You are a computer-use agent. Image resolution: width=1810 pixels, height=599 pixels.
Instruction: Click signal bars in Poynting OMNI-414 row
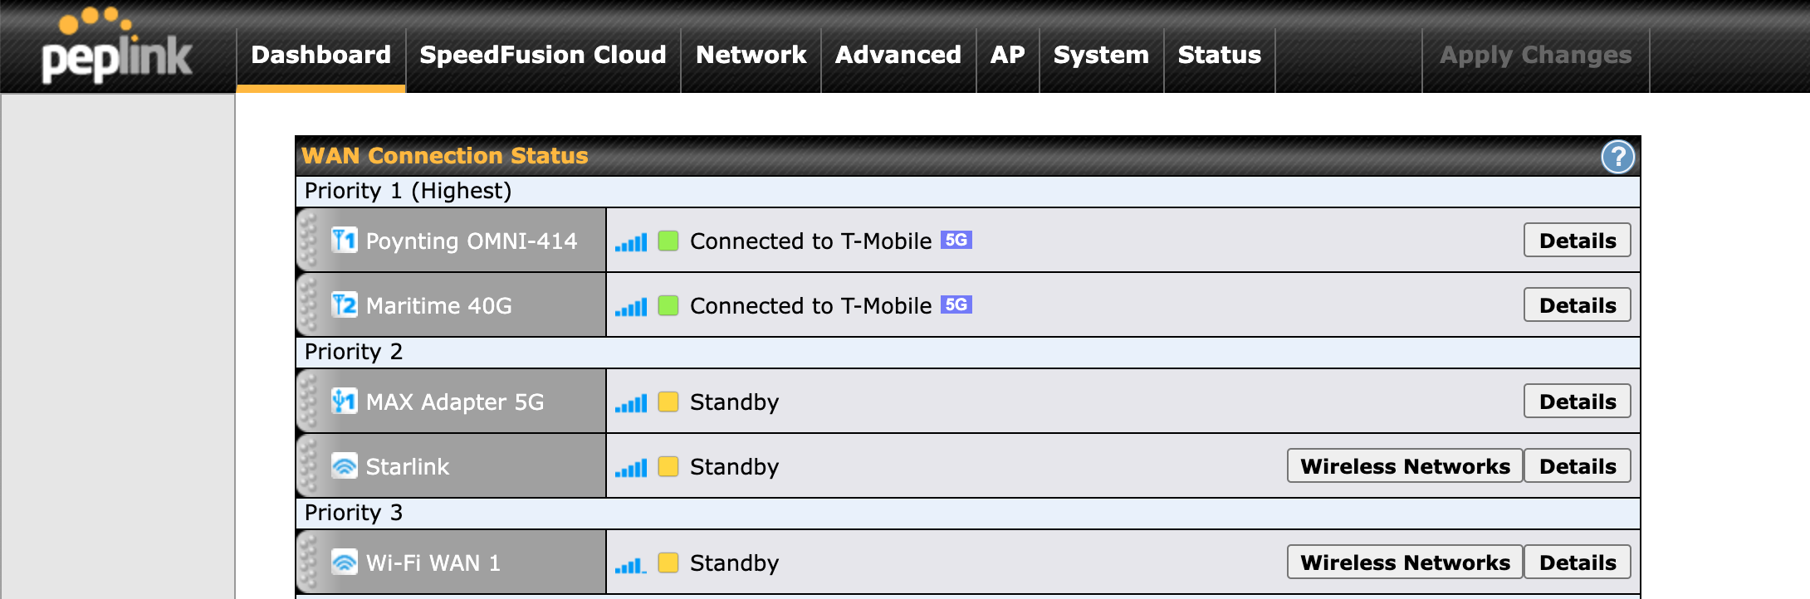[631, 241]
